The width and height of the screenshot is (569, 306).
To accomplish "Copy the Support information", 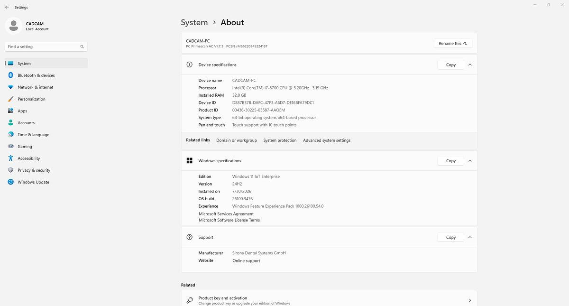I will pyautogui.click(x=451, y=237).
